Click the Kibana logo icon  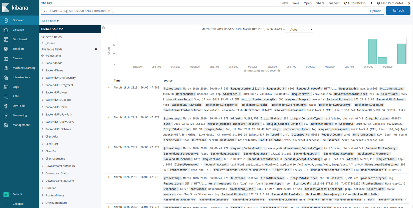pos(6,7)
